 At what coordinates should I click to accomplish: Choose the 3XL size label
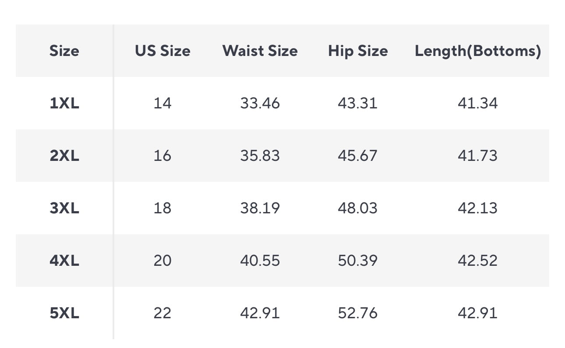pyautogui.click(x=64, y=209)
